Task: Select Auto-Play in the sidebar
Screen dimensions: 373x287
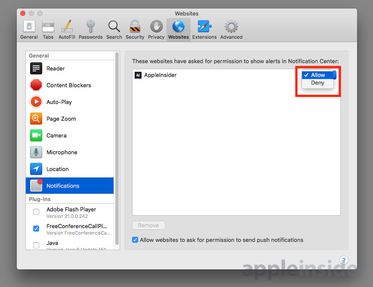Action: [x=70, y=102]
